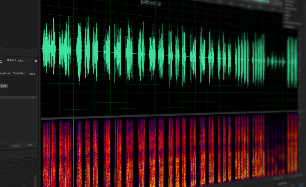
Task: Sort by the Peak column header
Action: 32,74
